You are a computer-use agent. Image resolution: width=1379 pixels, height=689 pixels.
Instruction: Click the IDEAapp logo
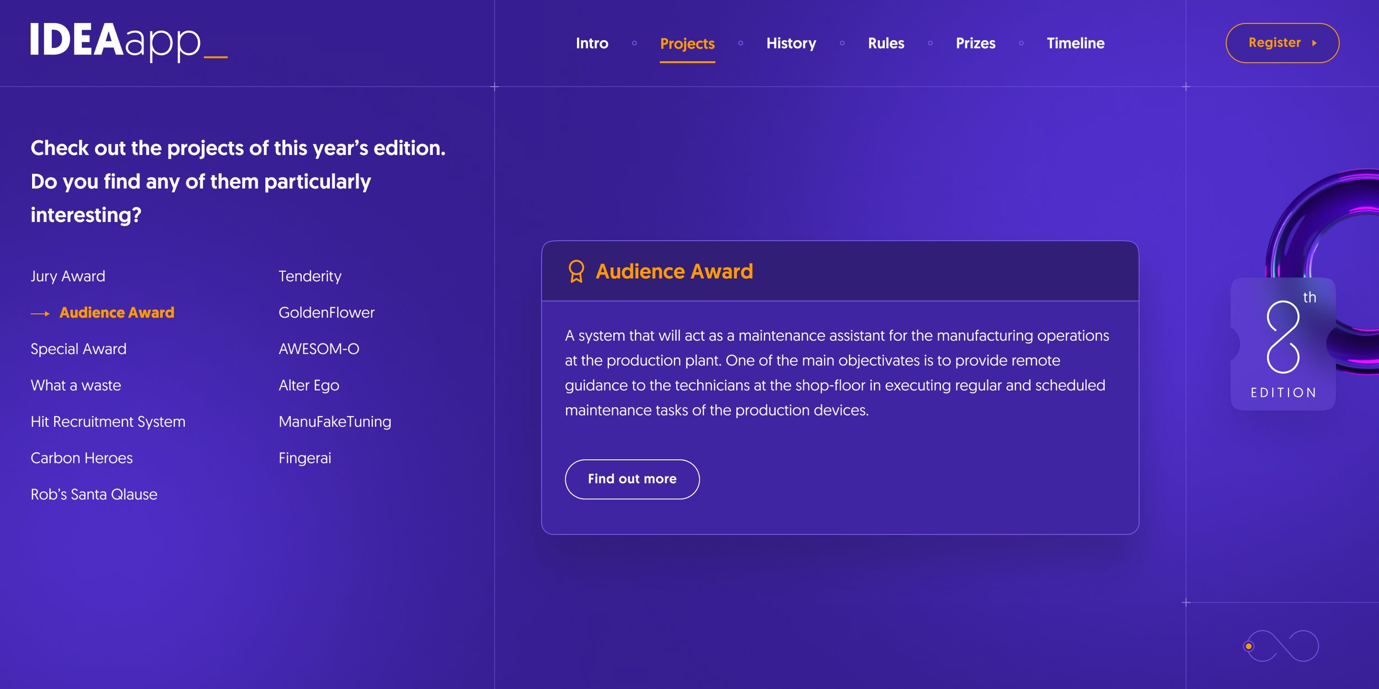click(129, 41)
